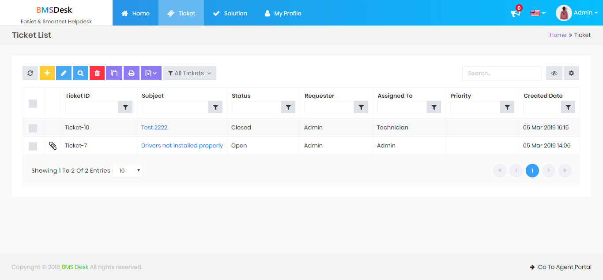This screenshot has width=603, height=280.
Task: Edit ticket using blue pencil button
Action: (64, 73)
